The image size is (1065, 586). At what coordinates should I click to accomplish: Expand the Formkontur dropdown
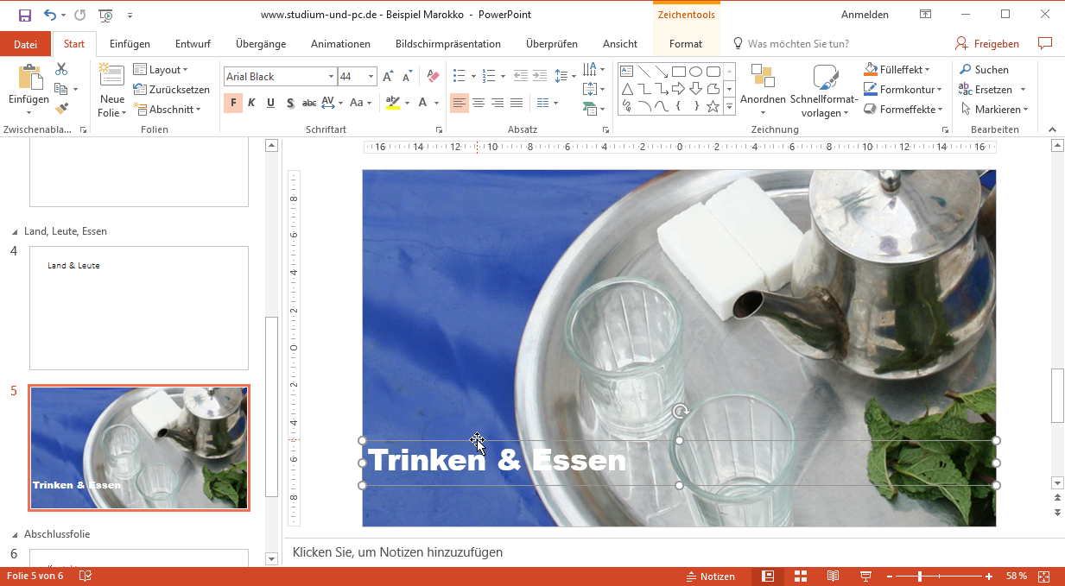pos(903,90)
